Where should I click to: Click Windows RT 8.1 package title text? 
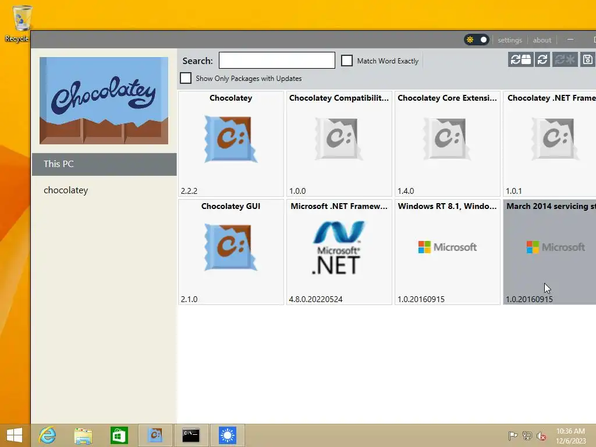click(x=447, y=206)
